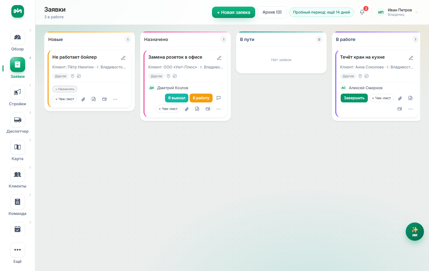
Task: Open the wallet icon on «Течёт кран на кухне»
Action: click(400, 109)
